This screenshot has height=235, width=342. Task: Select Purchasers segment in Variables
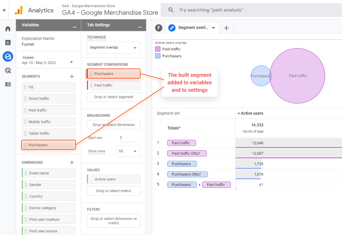(49, 145)
